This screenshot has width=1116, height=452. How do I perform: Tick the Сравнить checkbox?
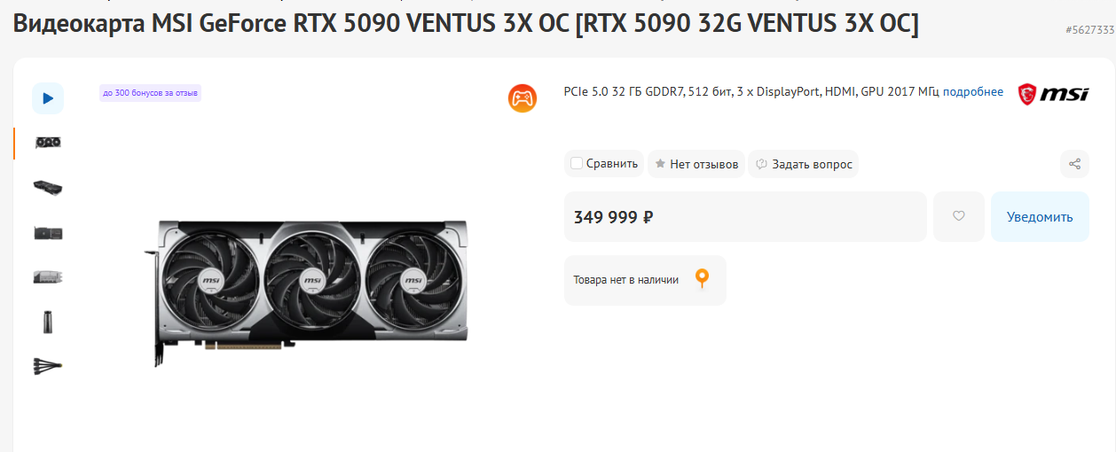pos(577,163)
